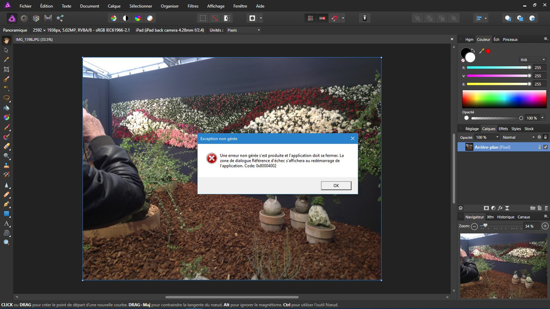Expand the Normal blend mode dropdown
Screen dimensions: 550x309
tap(519, 137)
